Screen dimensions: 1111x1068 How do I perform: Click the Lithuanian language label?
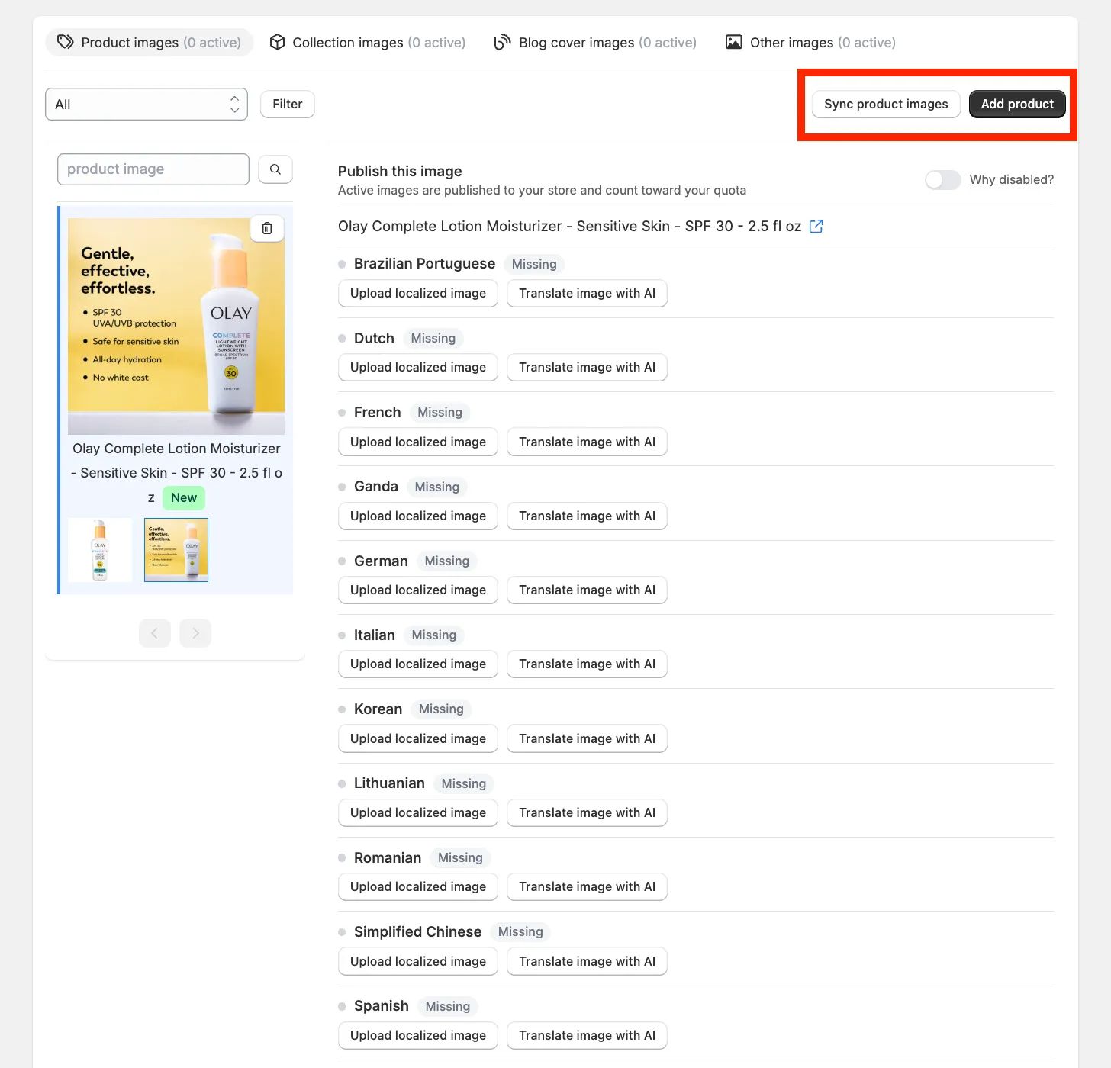click(389, 783)
